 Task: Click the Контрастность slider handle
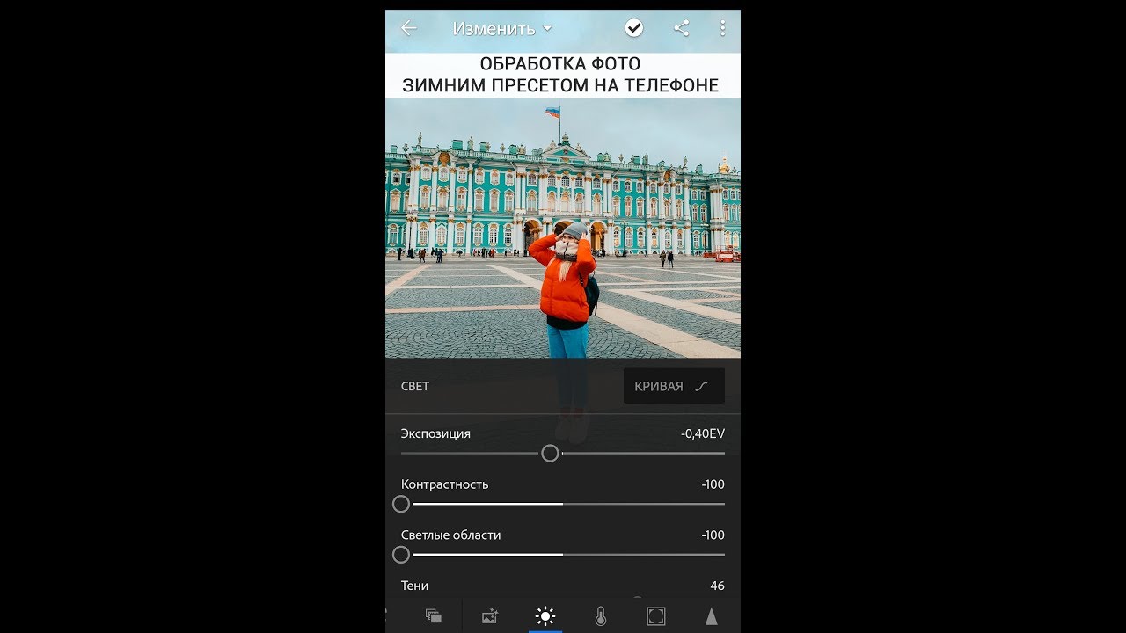(x=401, y=504)
